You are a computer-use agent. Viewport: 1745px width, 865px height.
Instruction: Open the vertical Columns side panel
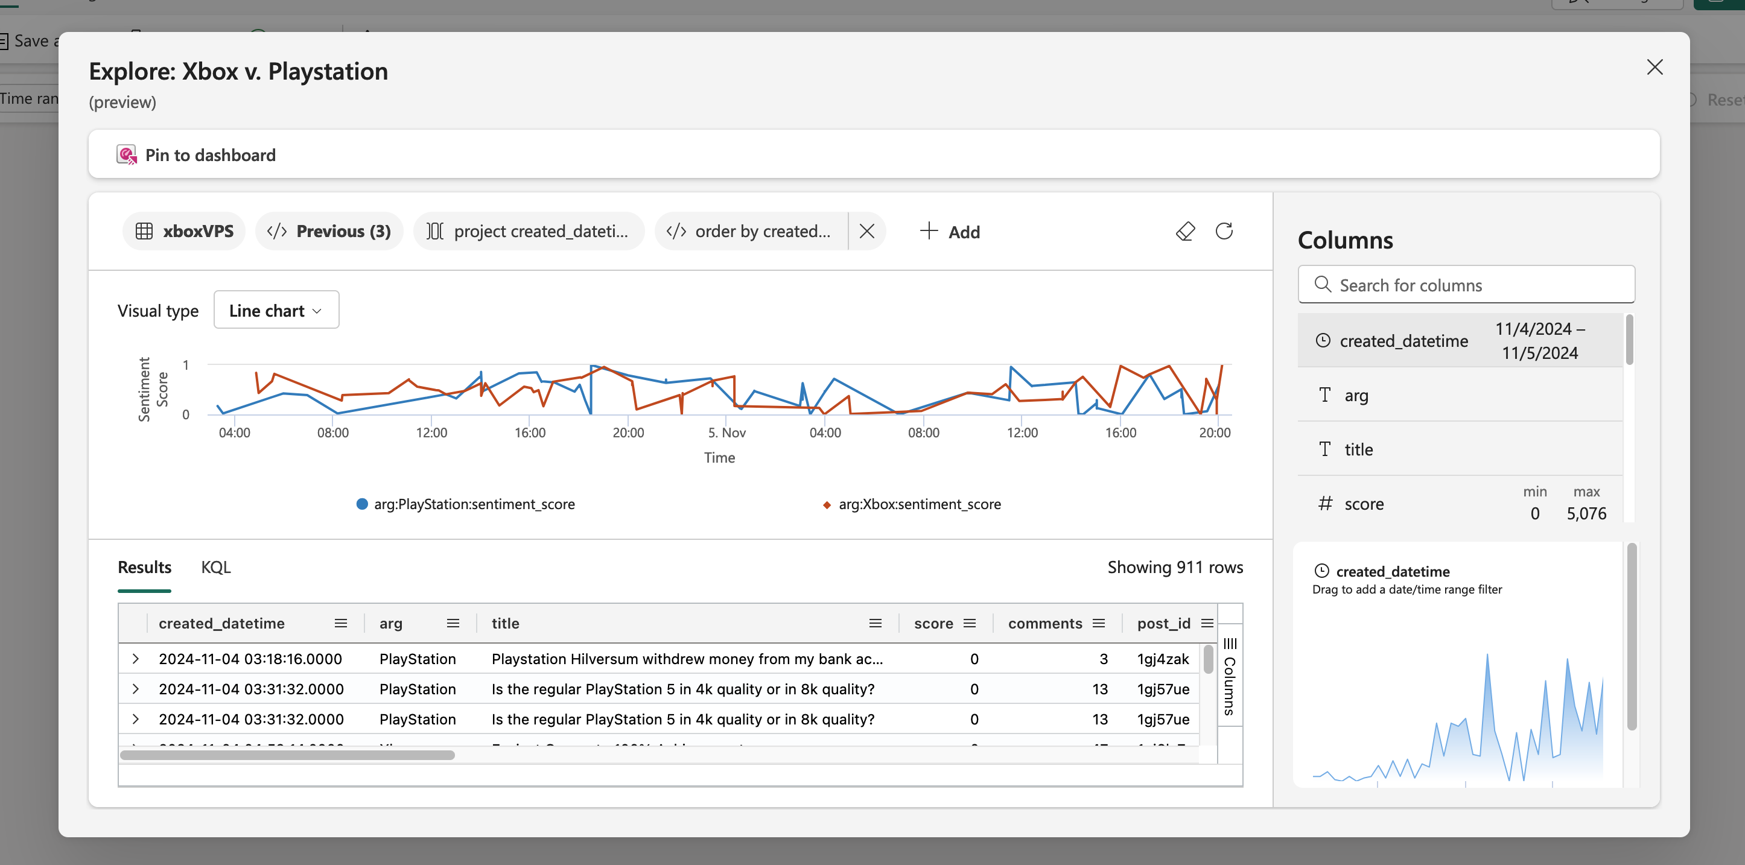click(x=1230, y=677)
